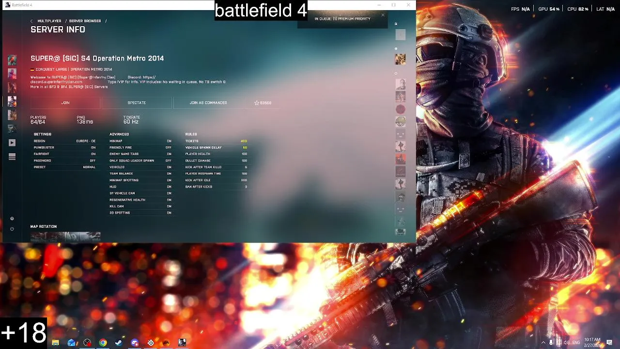Click the PLAYERS 64/64 value
The image size is (620, 349).
click(38, 122)
